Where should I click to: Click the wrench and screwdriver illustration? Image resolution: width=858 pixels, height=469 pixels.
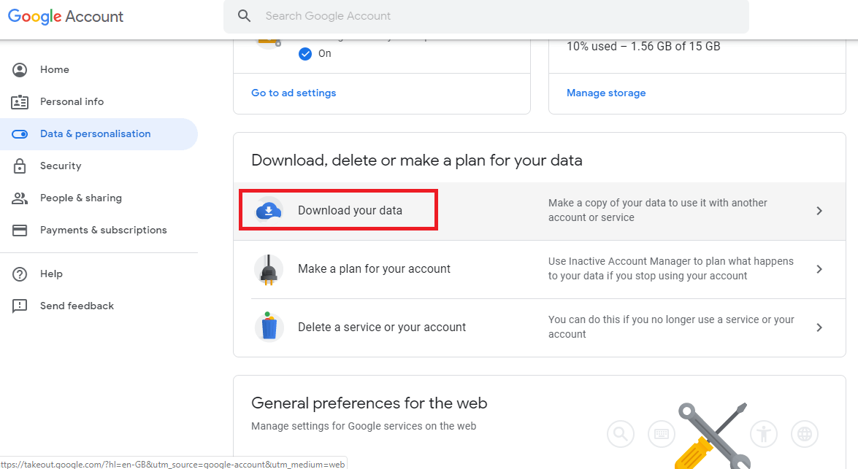pyautogui.click(x=713, y=435)
